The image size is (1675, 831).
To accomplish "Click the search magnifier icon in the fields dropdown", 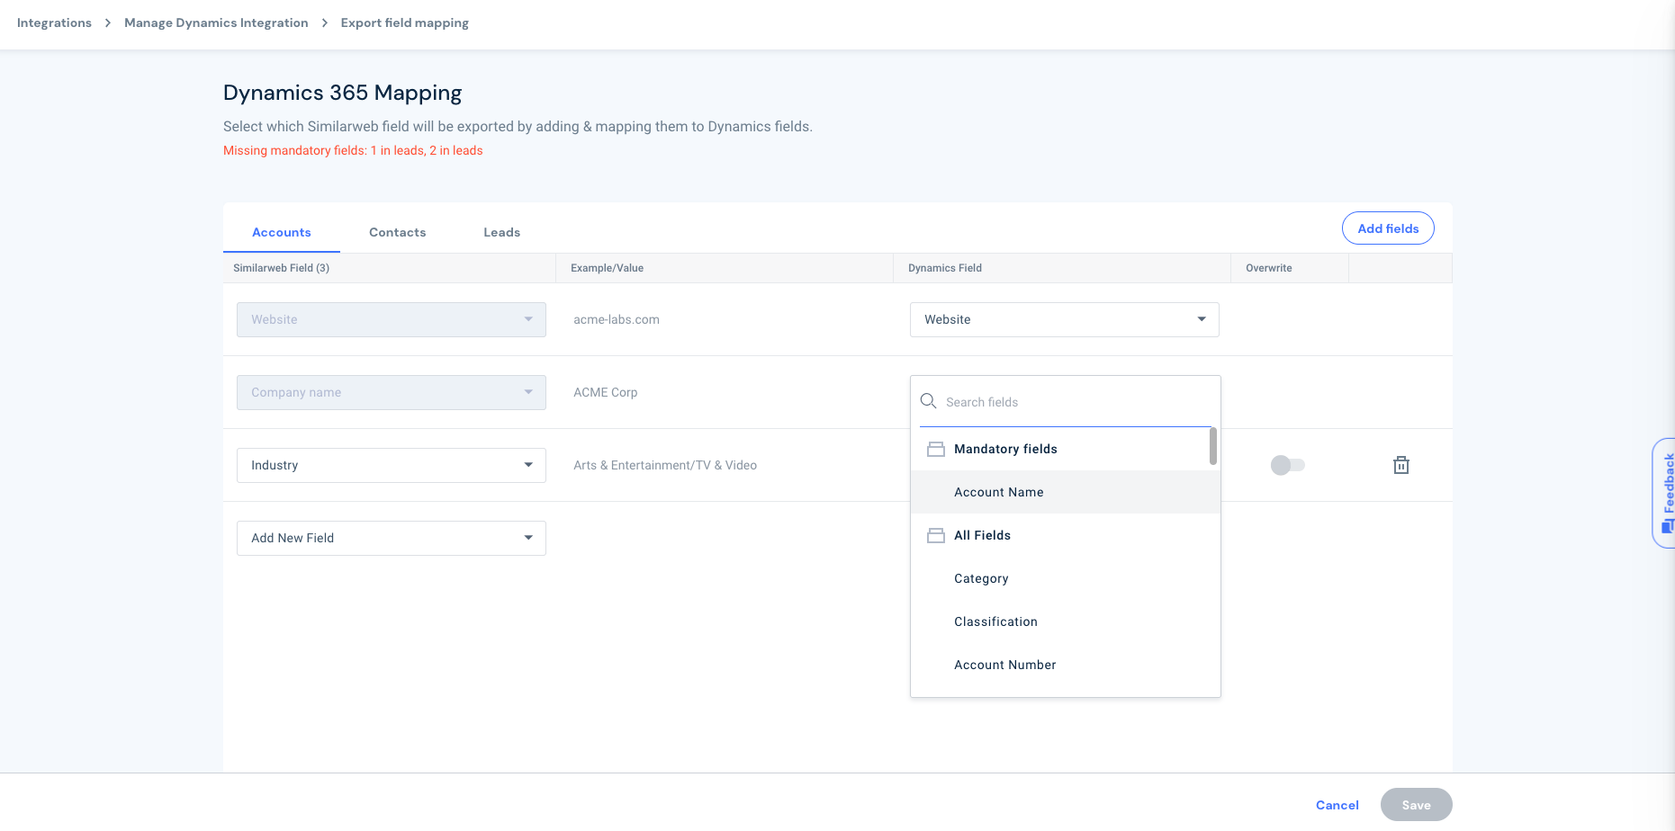I will point(928,401).
